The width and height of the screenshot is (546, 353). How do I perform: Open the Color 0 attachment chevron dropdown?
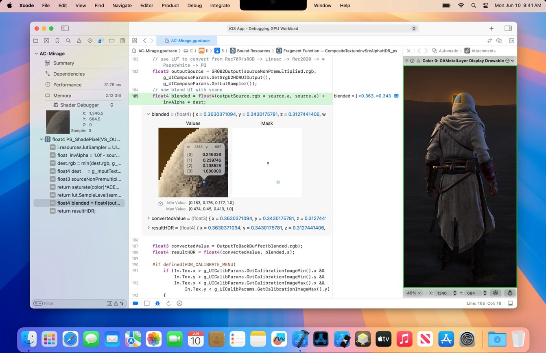click(513, 61)
